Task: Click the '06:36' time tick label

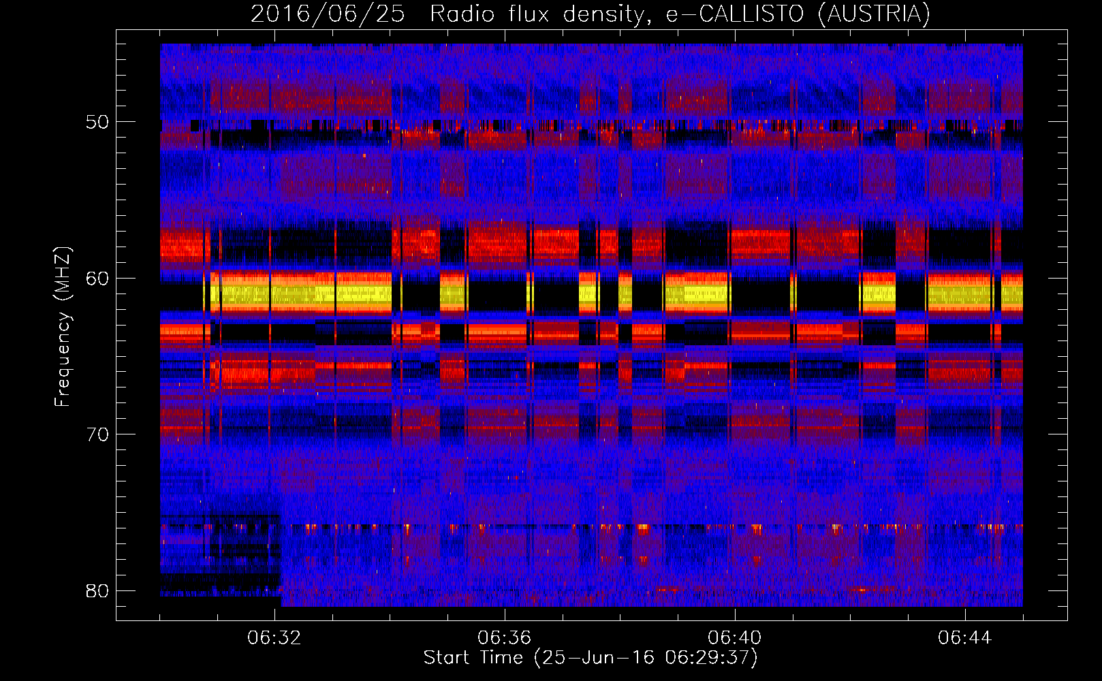Action: pyautogui.click(x=504, y=638)
